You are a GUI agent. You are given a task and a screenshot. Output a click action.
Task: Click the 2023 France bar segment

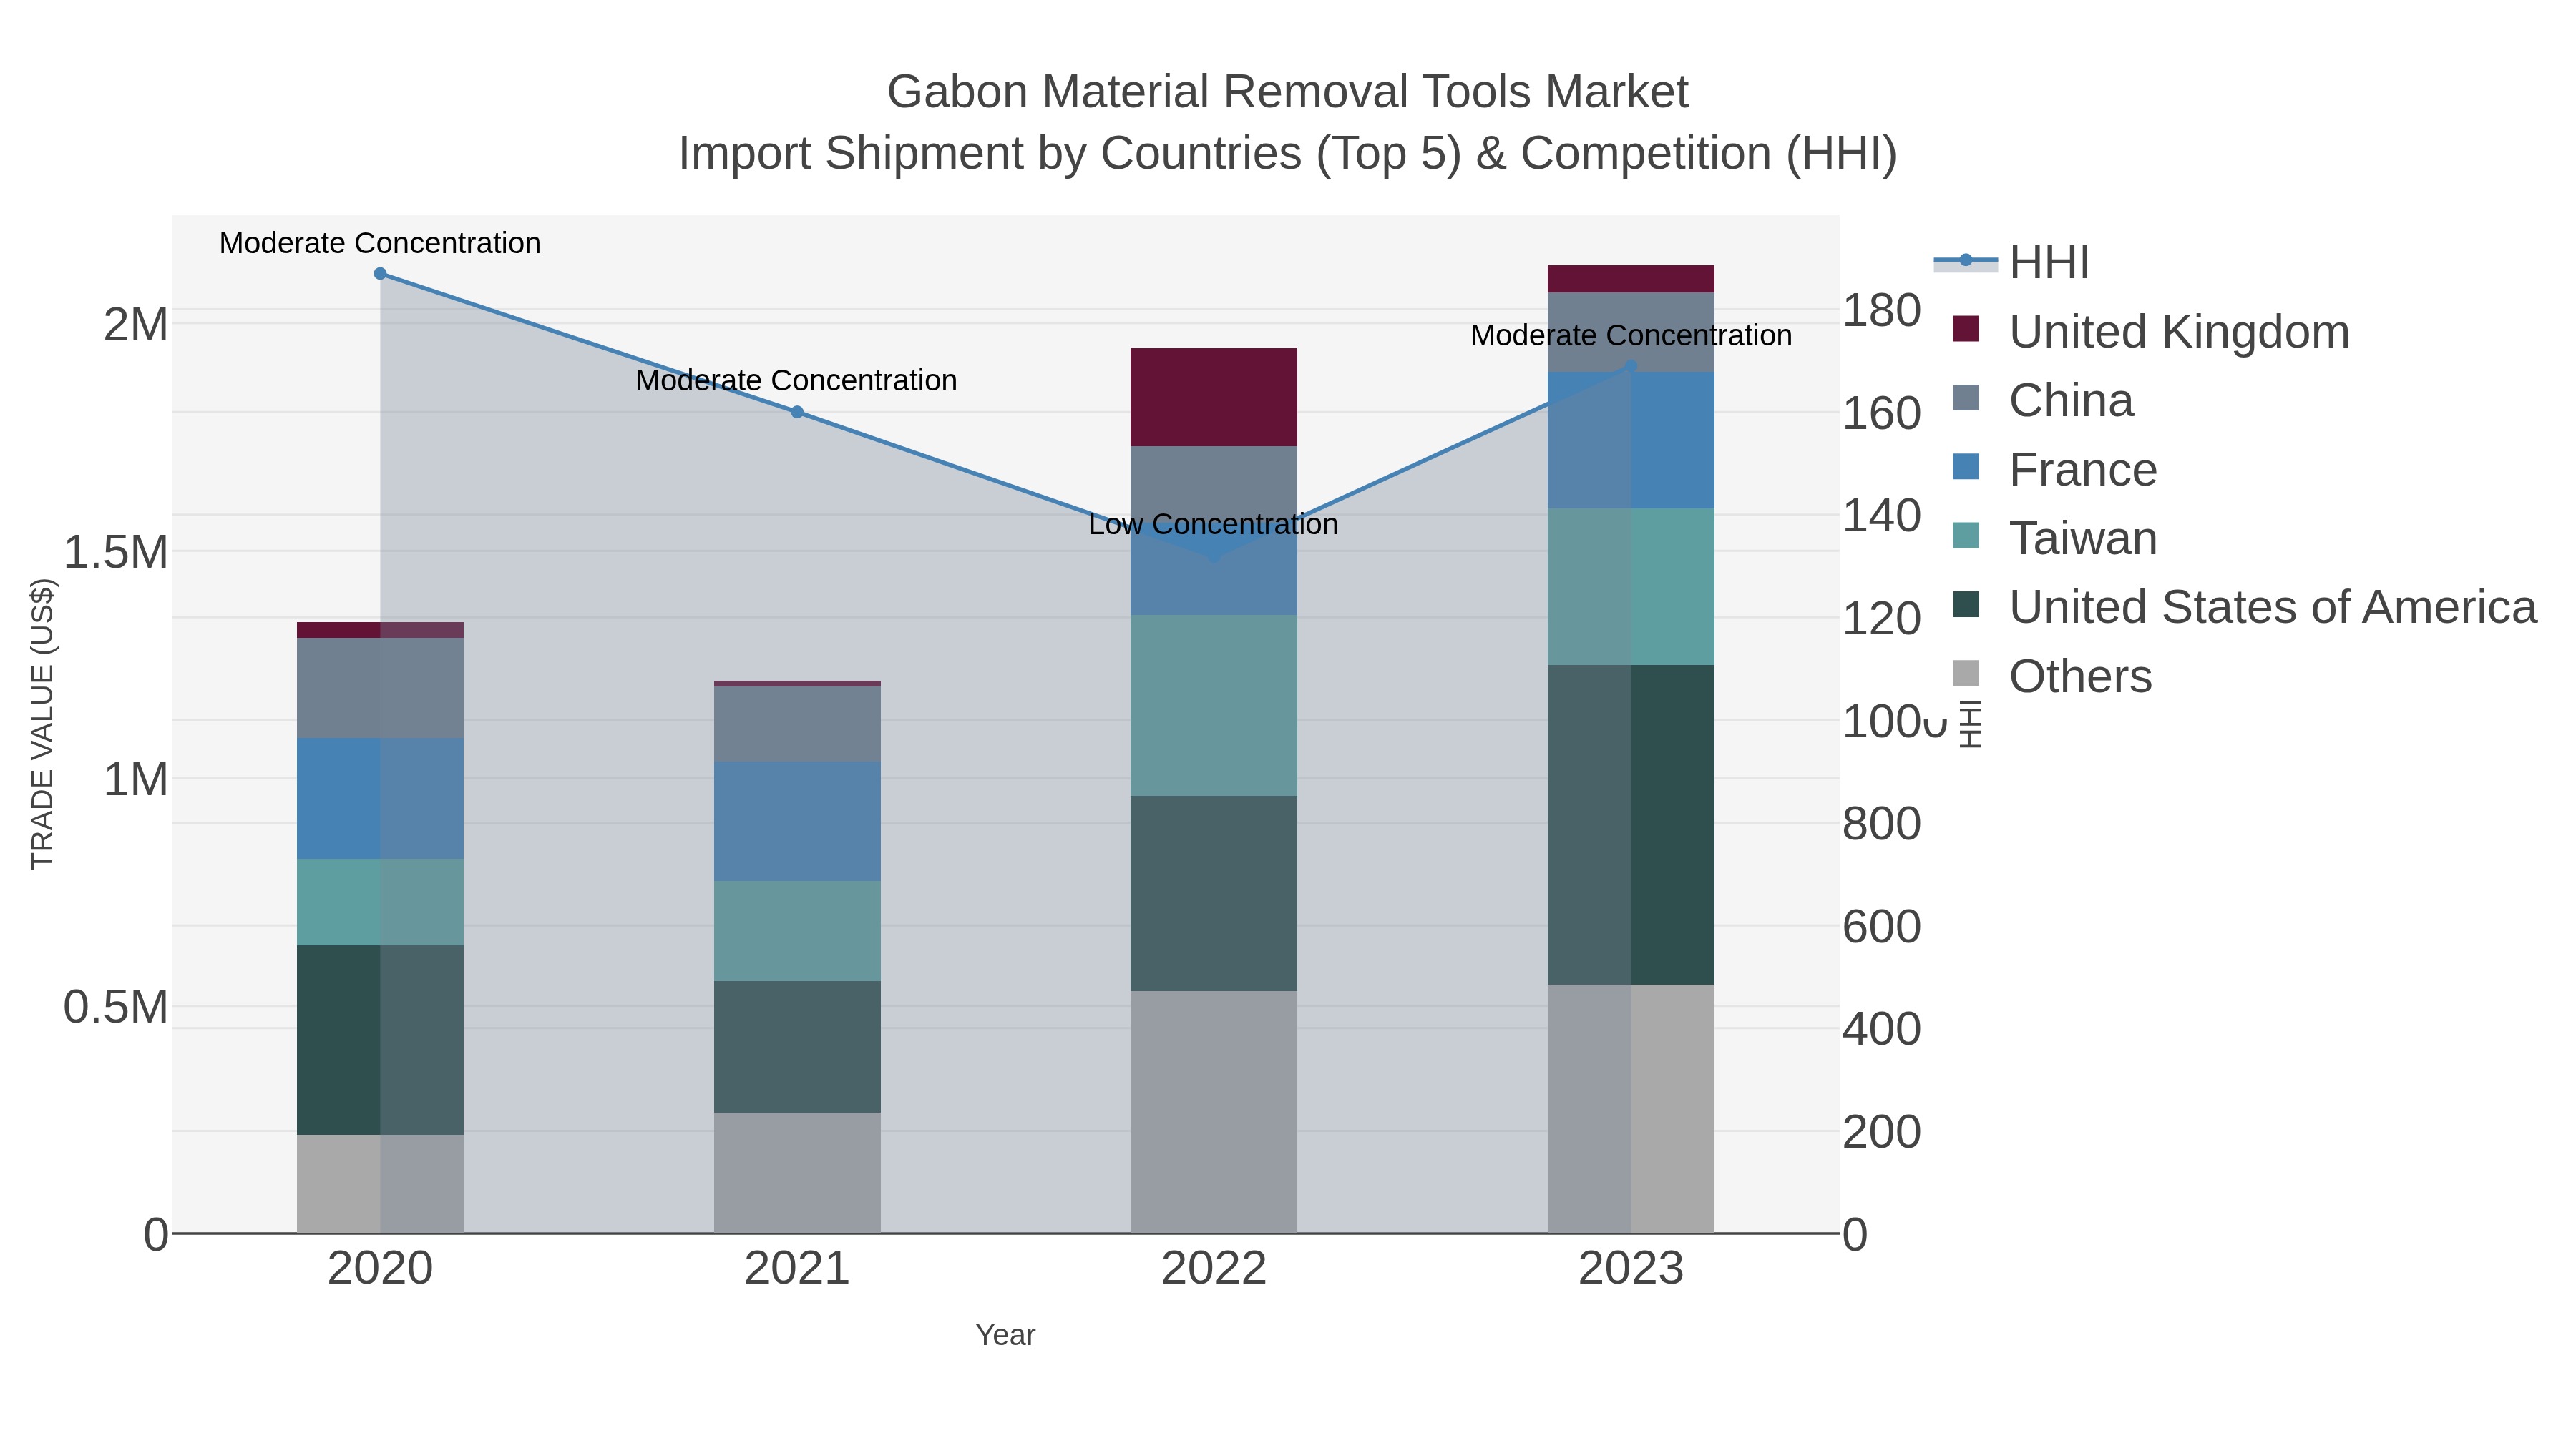coord(1631,440)
